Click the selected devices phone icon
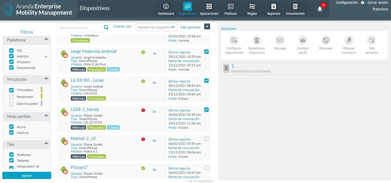 tap(226, 69)
